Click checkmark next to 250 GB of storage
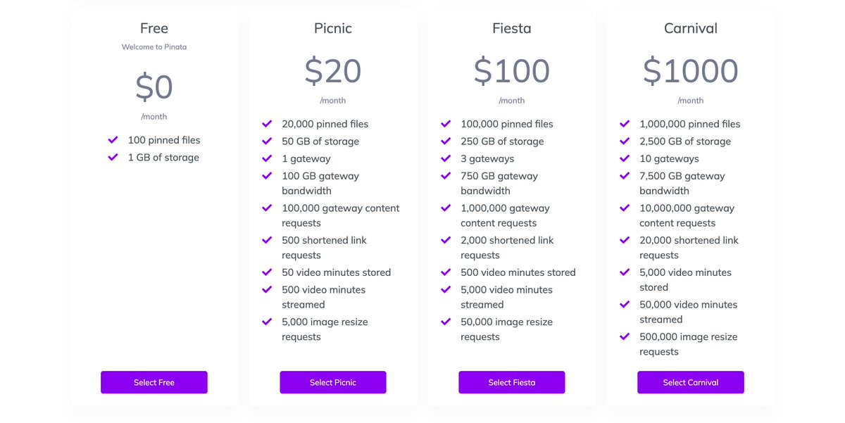The height and width of the screenshot is (423, 845). 446,141
